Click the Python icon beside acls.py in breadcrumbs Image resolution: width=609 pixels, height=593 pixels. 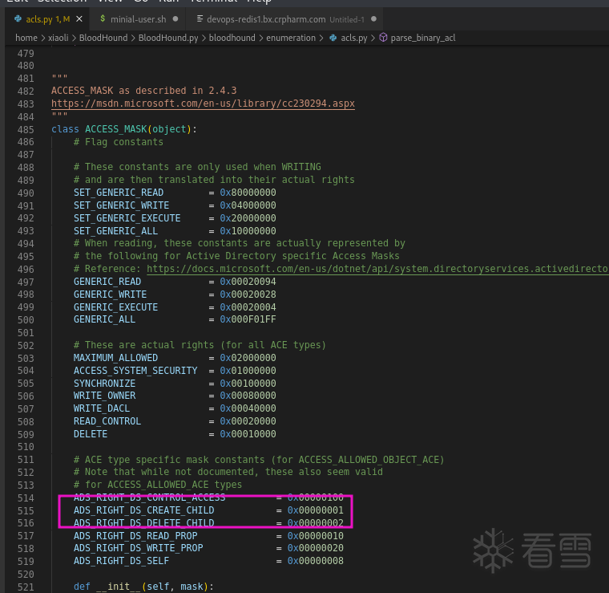pyautogui.click(x=333, y=38)
